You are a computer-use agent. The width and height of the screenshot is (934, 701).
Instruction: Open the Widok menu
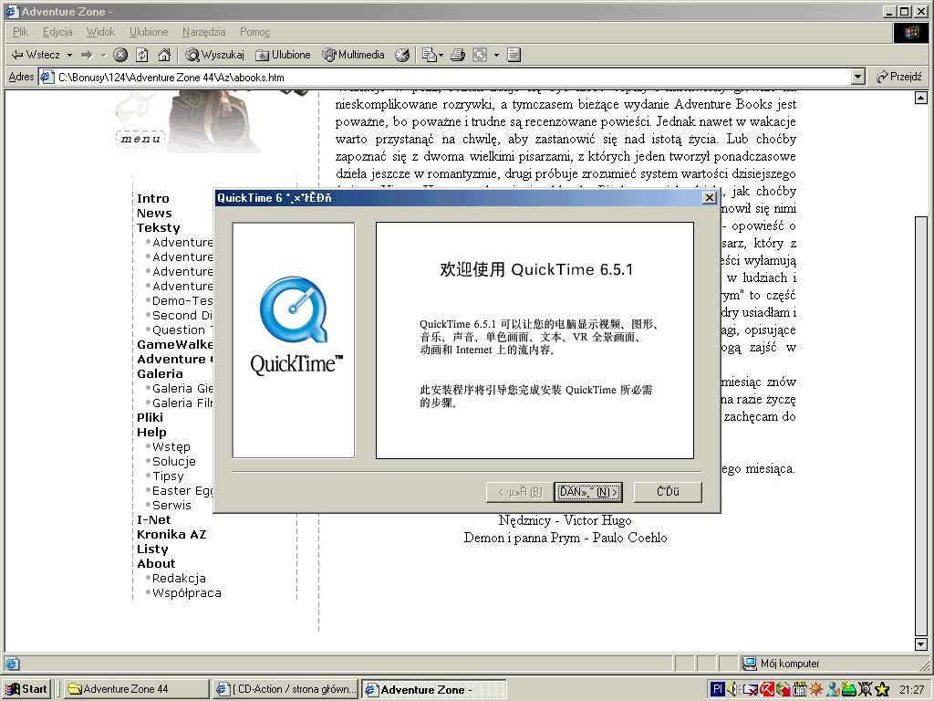pos(100,32)
